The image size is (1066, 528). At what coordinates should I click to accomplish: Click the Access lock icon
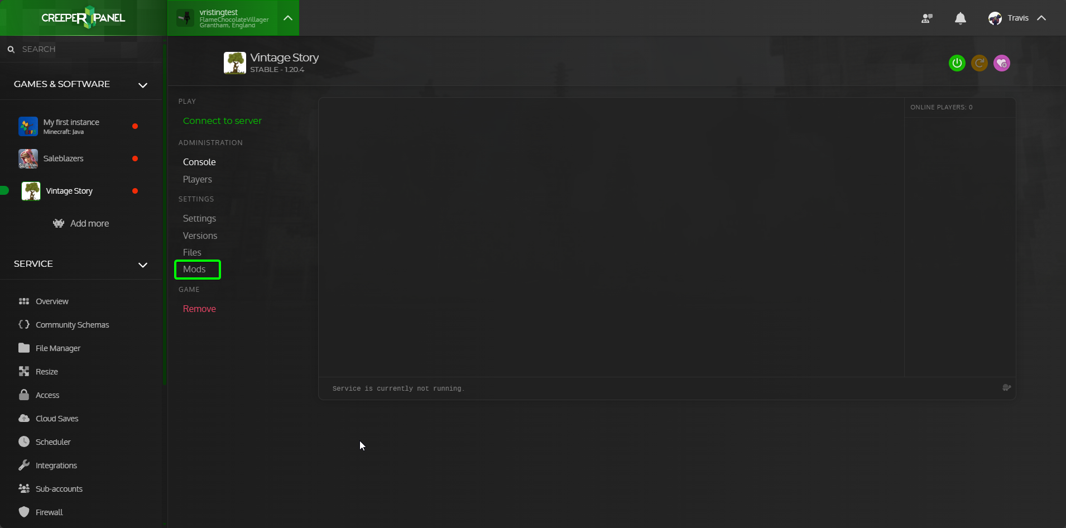(24, 395)
